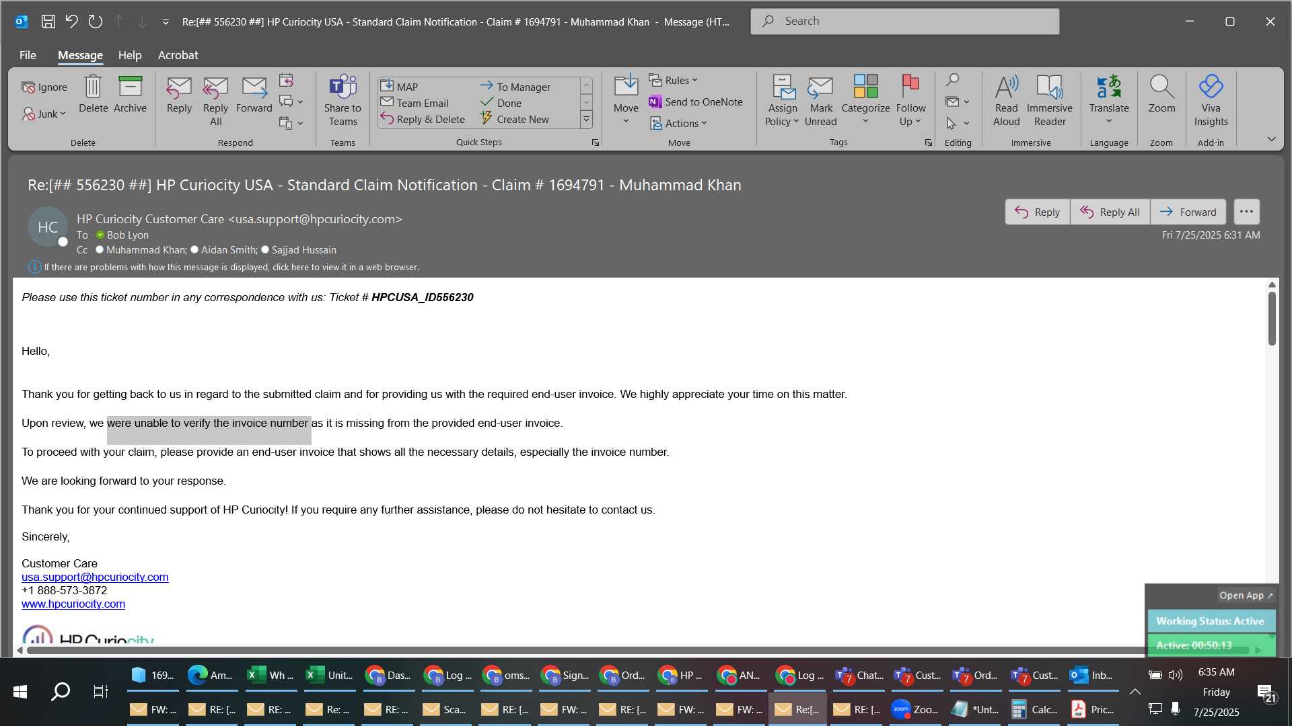Click Reply All in message header
The width and height of the screenshot is (1292, 726).
point(1110,212)
